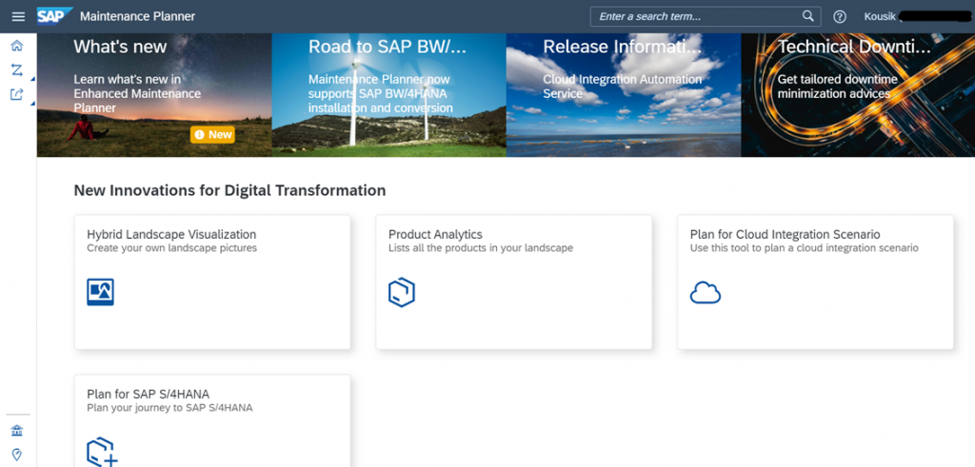
Task: Open the Technical Downtime banner tile
Action: tap(858, 94)
